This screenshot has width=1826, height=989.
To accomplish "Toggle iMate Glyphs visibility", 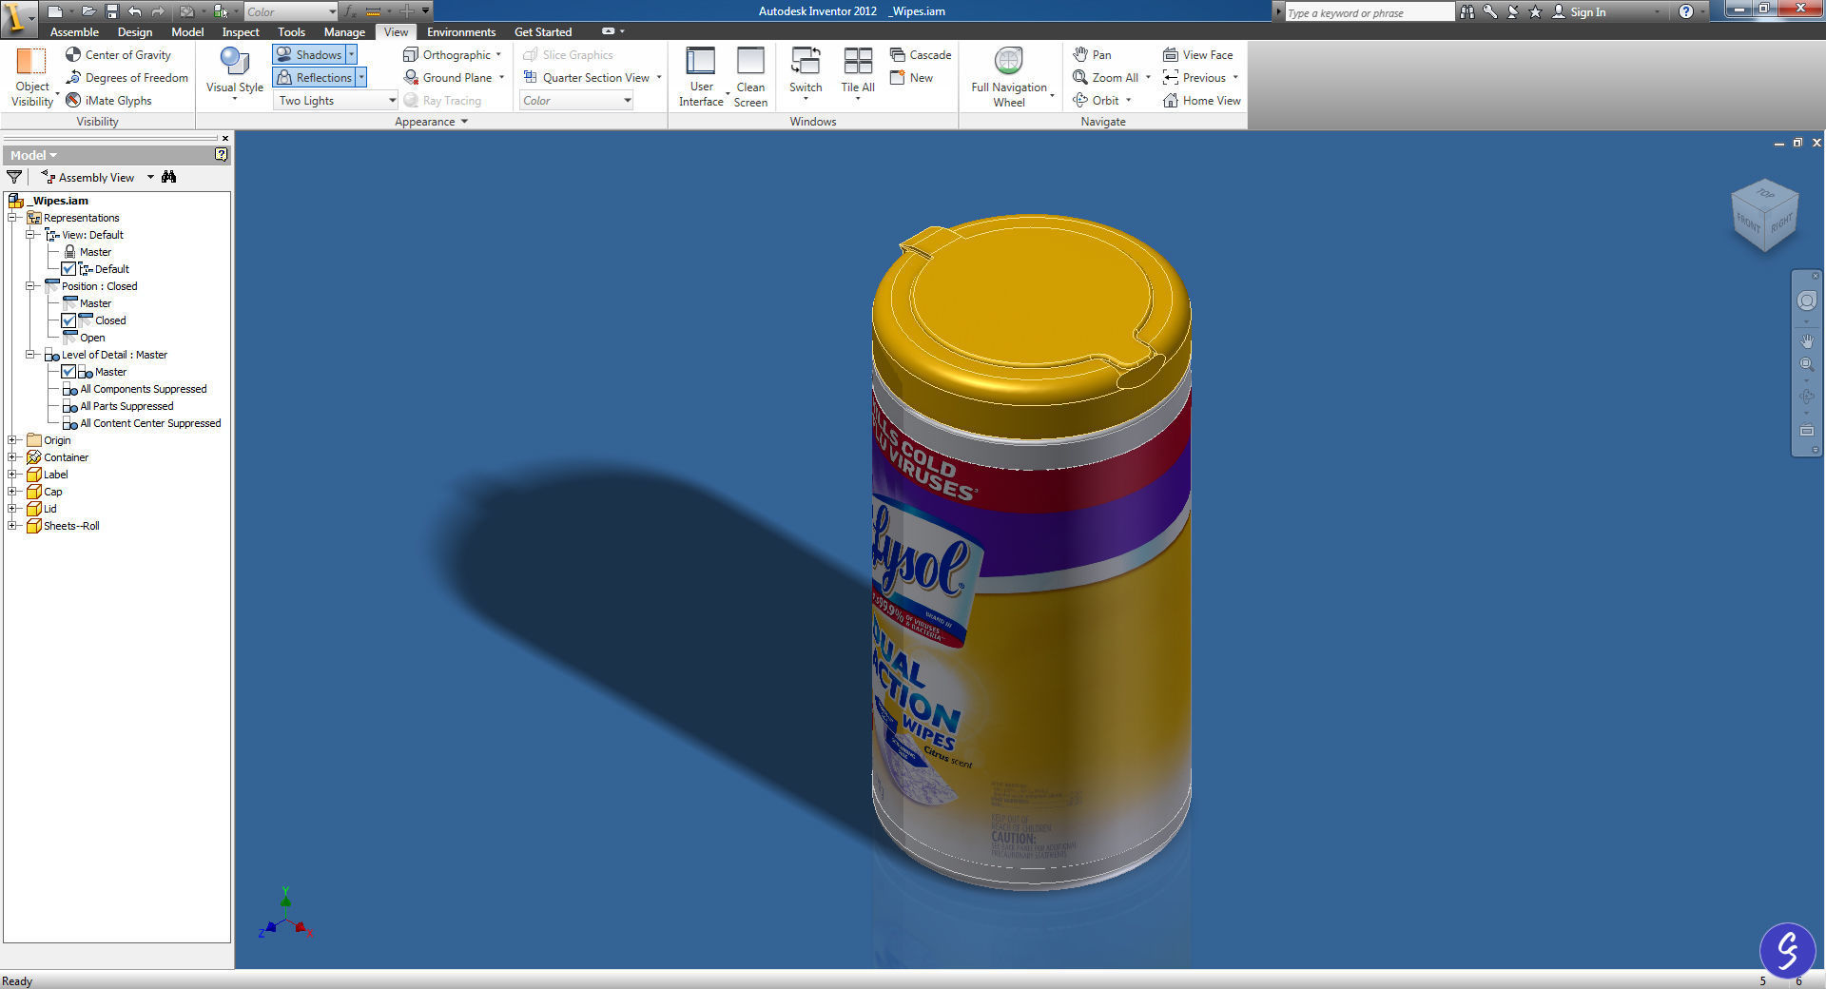I will [108, 100].
